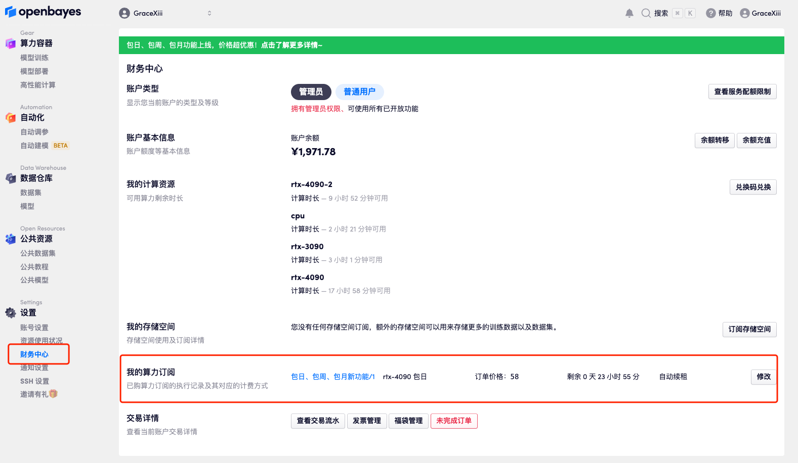Click 余额充值 button

757,140
